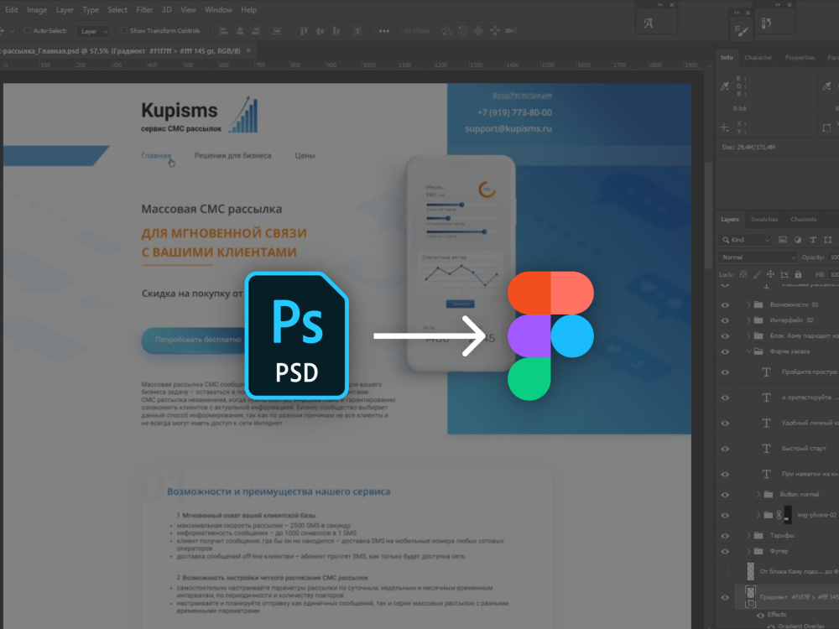
Task: Click the 3D video camera zoom icon
Action: [511, 31]
